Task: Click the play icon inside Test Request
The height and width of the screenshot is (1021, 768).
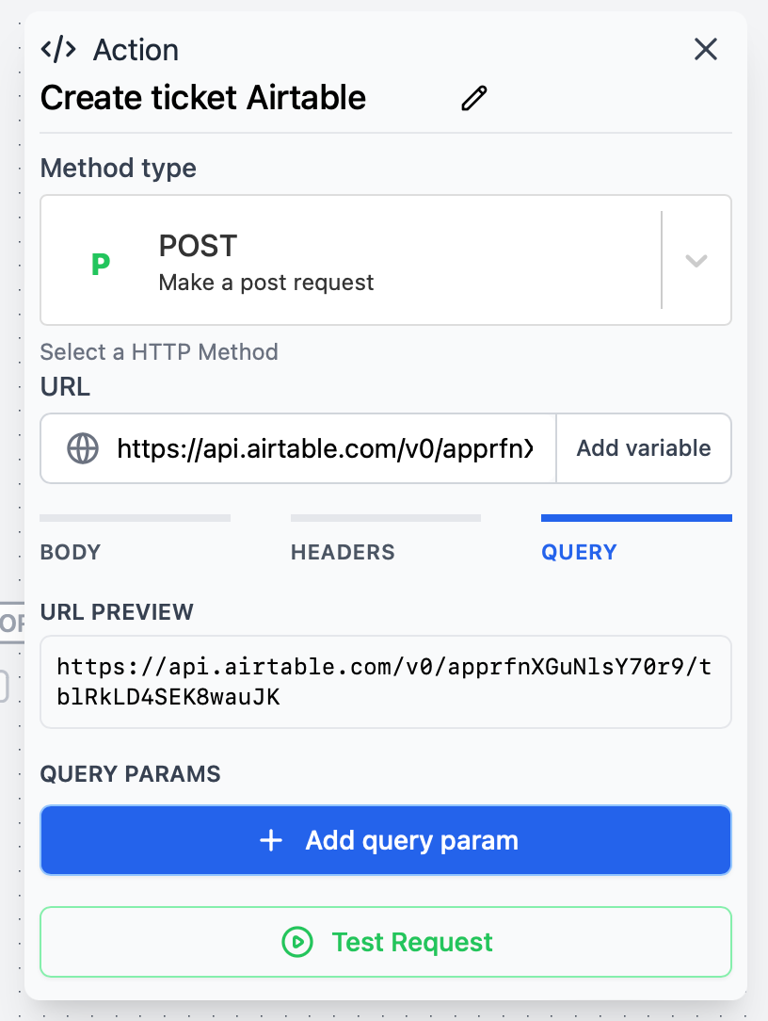Action: click(297, 942)
